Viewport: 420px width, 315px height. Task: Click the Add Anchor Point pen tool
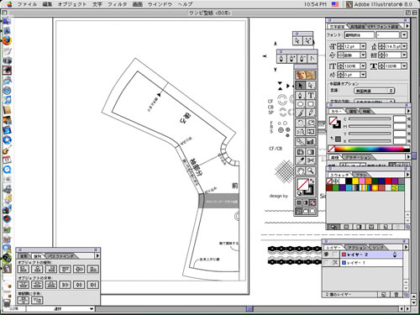click(x=291, y=59)
